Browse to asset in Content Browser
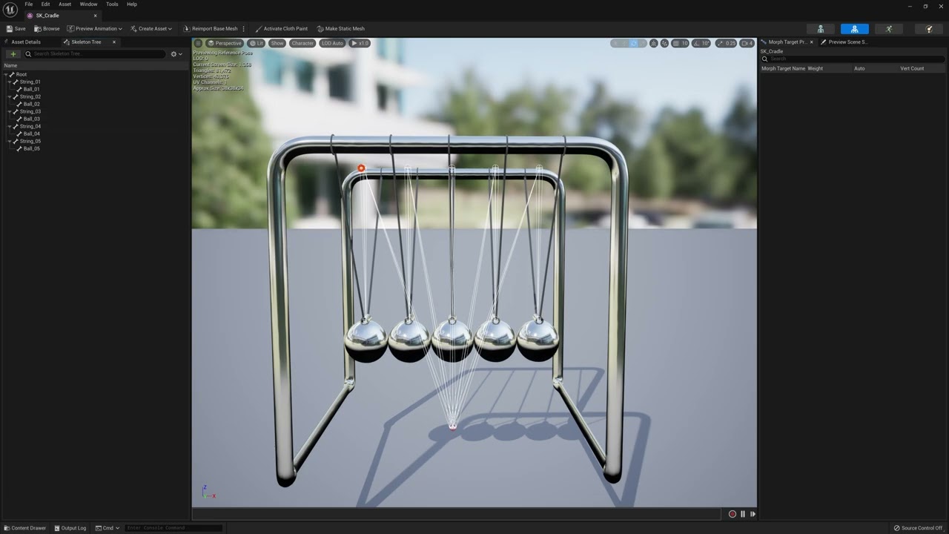Viewport: 949px width, 534px height. 47,29
